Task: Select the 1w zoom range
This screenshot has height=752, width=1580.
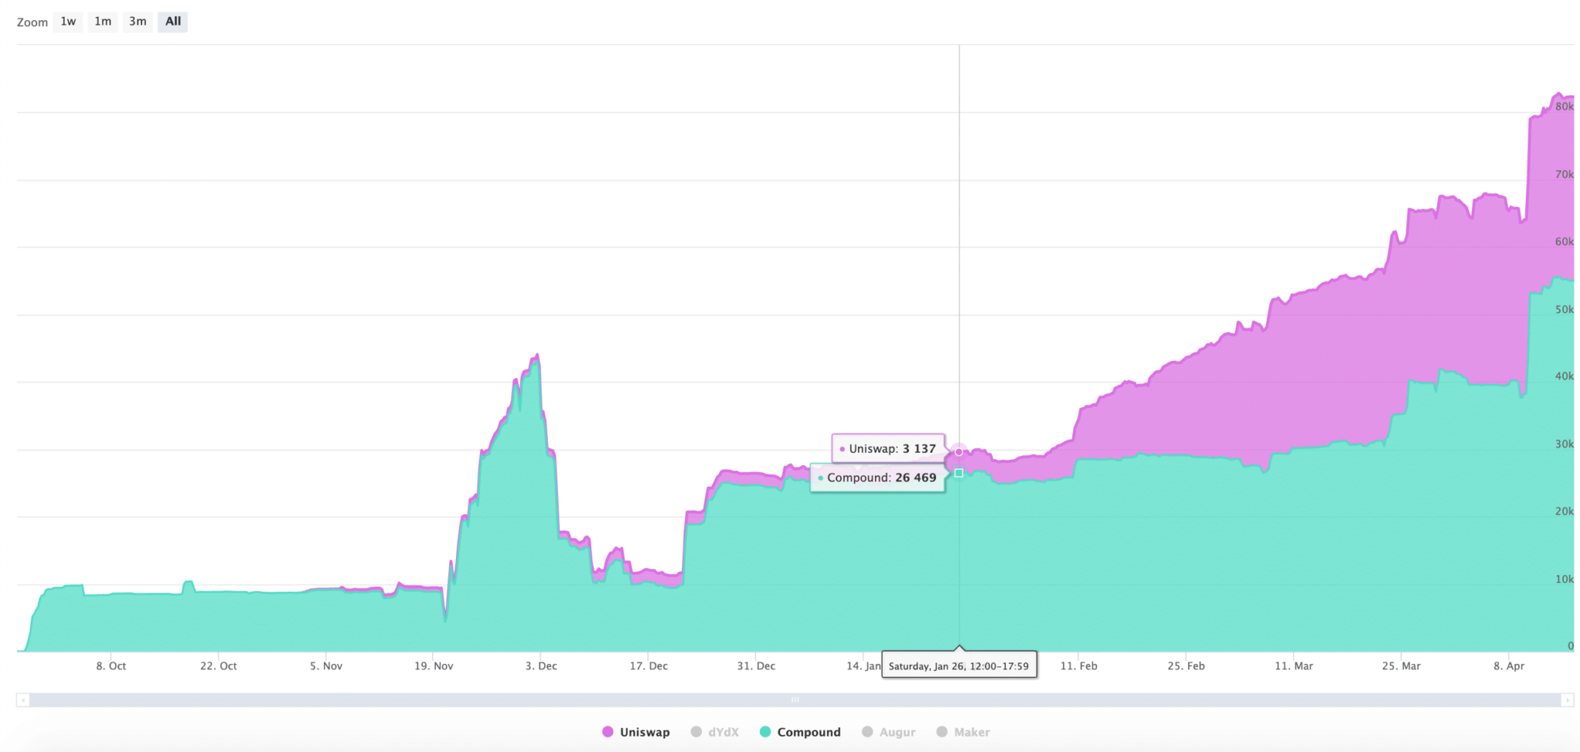Action: [x=67, y=22]
